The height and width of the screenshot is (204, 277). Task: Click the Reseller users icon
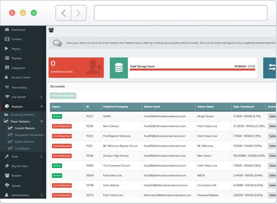(7, 175)
